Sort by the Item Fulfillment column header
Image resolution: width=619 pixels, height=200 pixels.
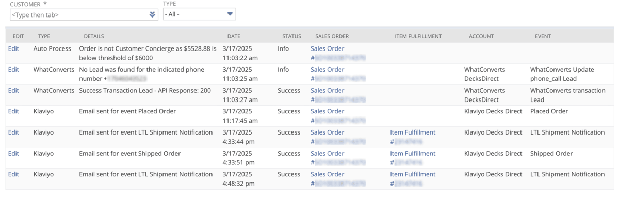pos(418,36)
